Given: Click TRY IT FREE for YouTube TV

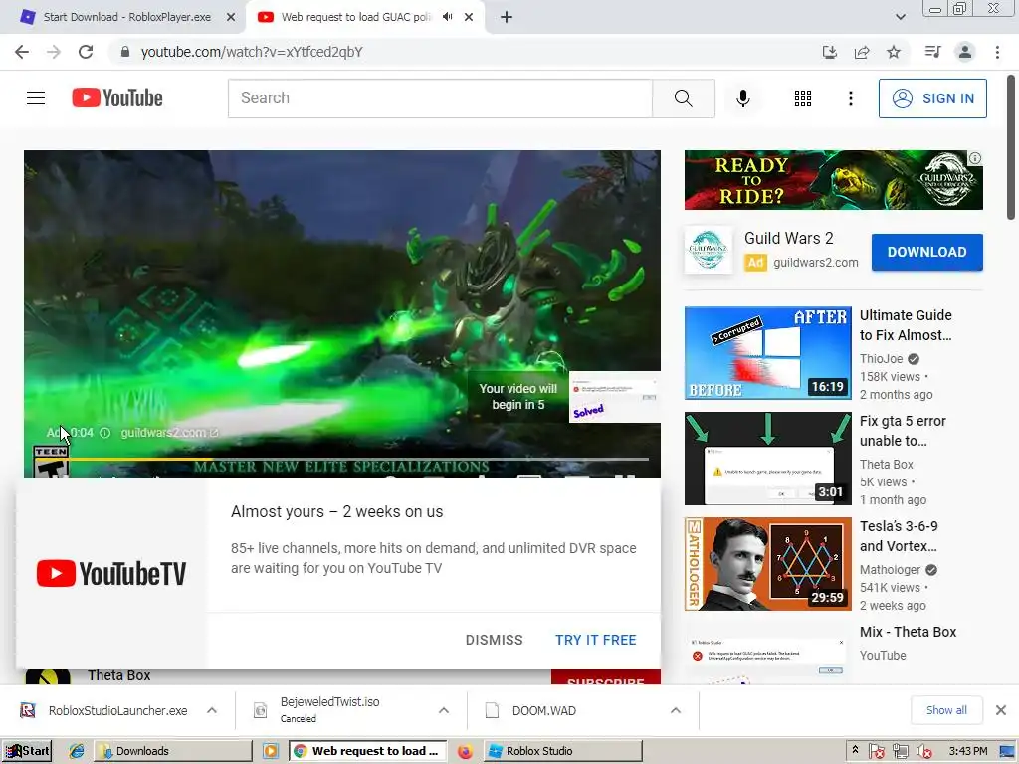Looking at the screenshot, I should [x=595, y=640].
